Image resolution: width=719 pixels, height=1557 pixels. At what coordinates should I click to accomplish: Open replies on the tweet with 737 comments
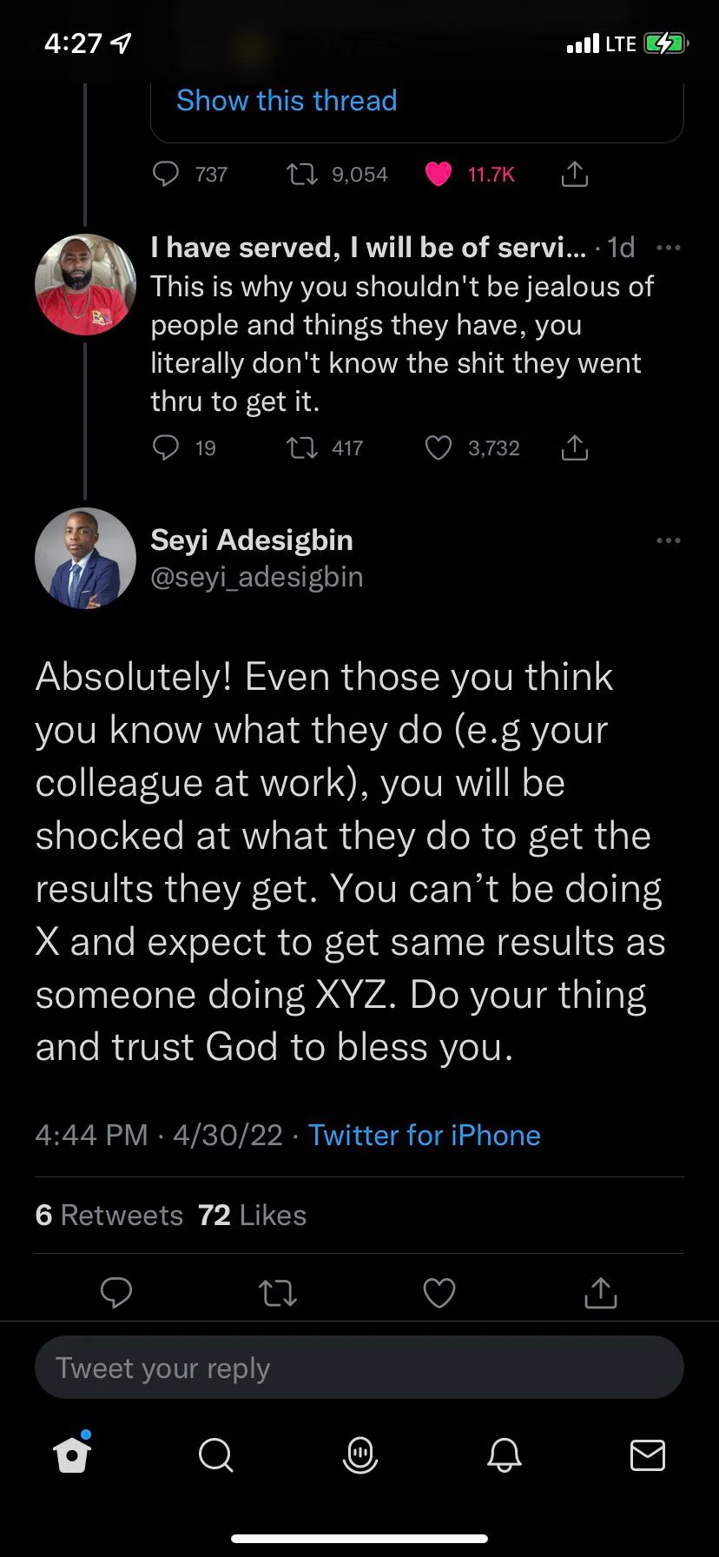point(166,175)
